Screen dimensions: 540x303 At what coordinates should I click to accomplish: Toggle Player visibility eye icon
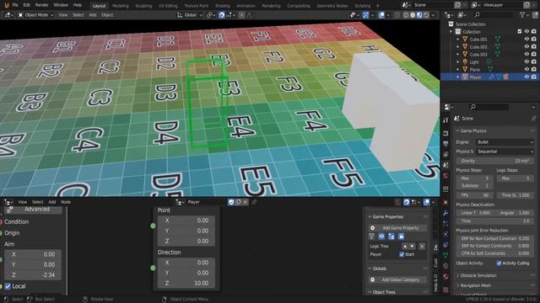(x=526, y=77)
